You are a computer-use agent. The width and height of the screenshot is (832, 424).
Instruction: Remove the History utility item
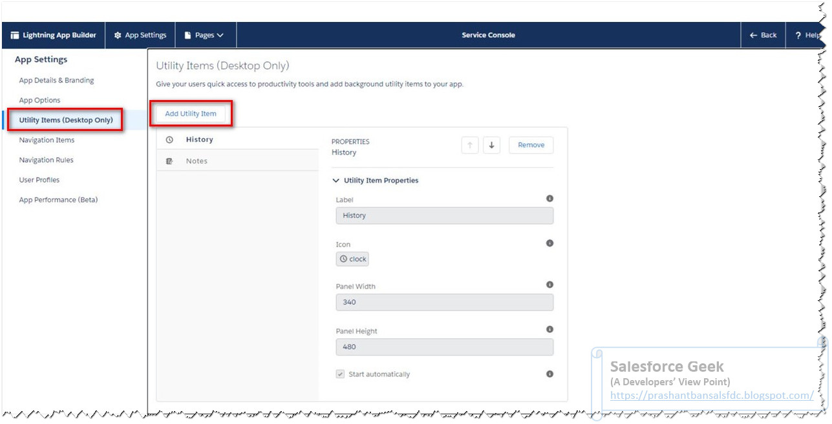point(531,145)
